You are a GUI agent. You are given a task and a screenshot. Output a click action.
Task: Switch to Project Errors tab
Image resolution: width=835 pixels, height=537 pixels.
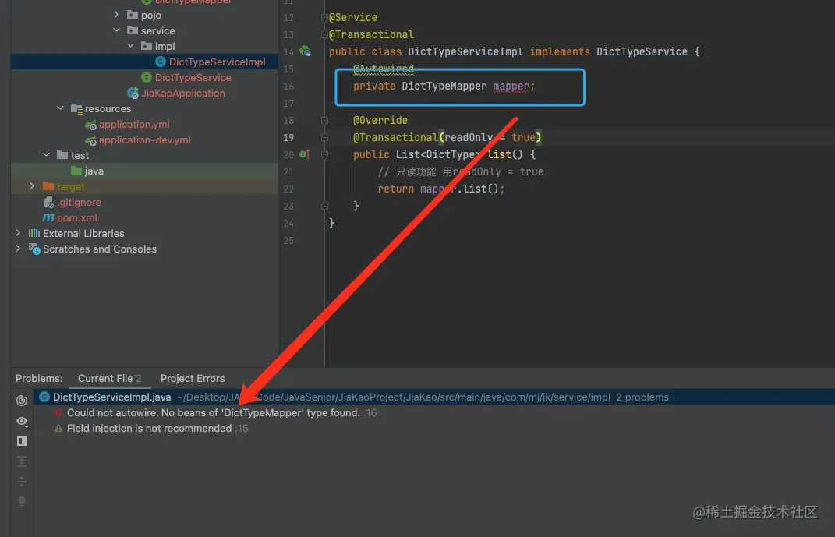coord(193,379)
